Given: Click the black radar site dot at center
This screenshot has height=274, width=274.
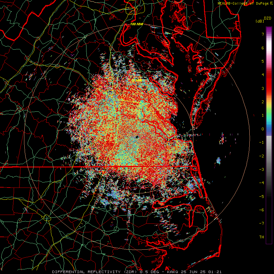Looking at the screenshot, I should click(137, 137).
